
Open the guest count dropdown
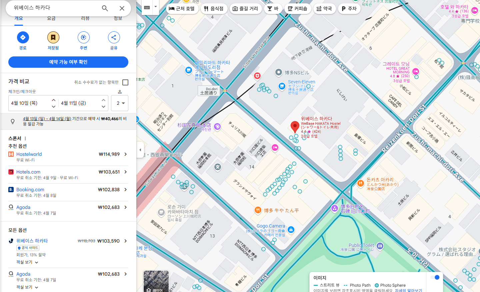120,103
